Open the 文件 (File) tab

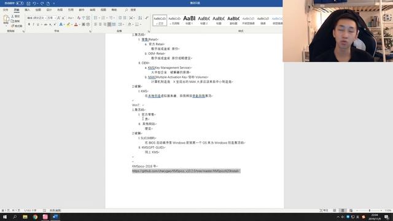[6, 10]
